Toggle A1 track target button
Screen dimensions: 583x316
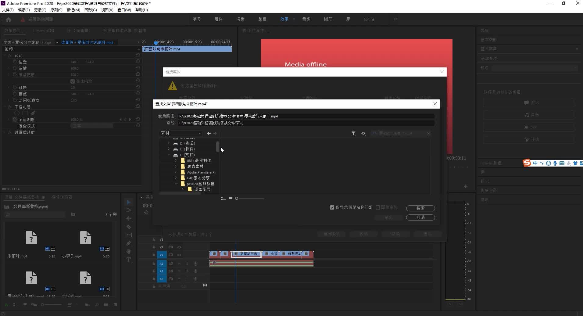pos(162,264)
